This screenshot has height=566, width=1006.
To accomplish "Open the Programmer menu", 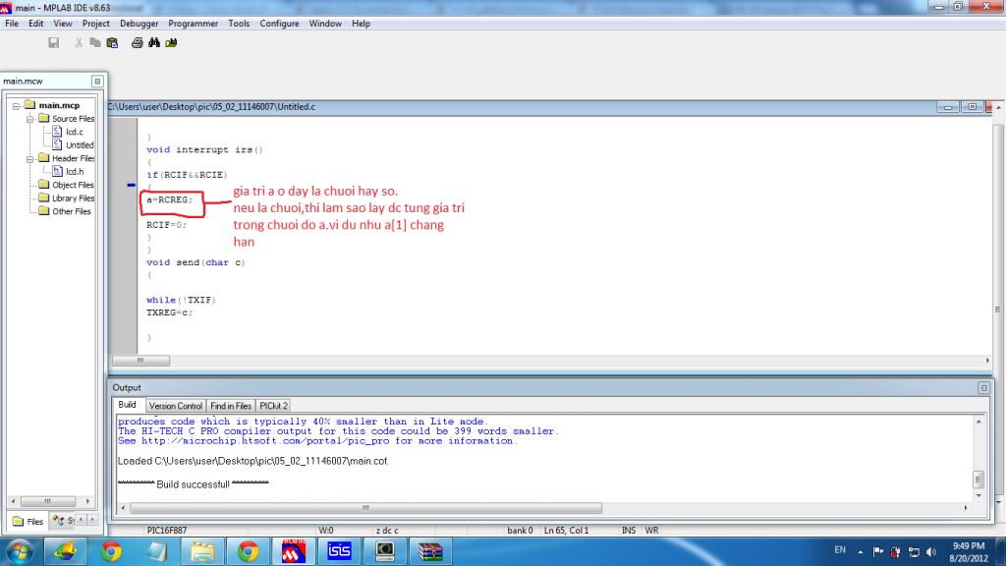I will click(x=194, y=24).
